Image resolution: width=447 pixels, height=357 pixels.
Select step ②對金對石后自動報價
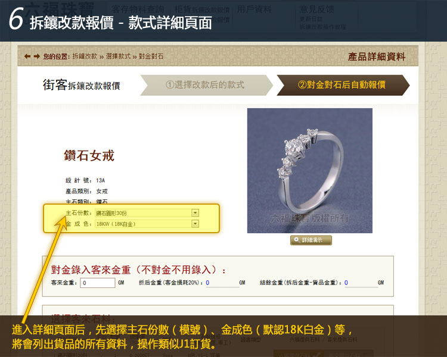tap(343, 85)
